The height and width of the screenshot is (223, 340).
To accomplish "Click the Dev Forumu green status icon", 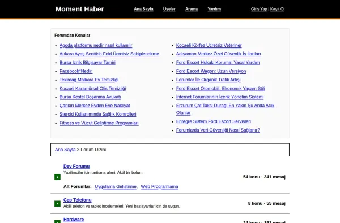I will (57, 177).
